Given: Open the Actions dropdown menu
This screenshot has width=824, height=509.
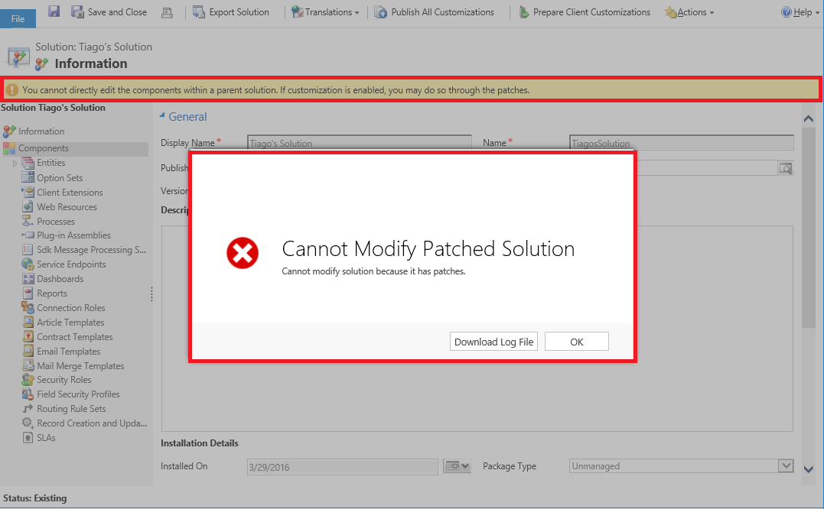Looking at the screenshot, I should (x=689, y=12).
